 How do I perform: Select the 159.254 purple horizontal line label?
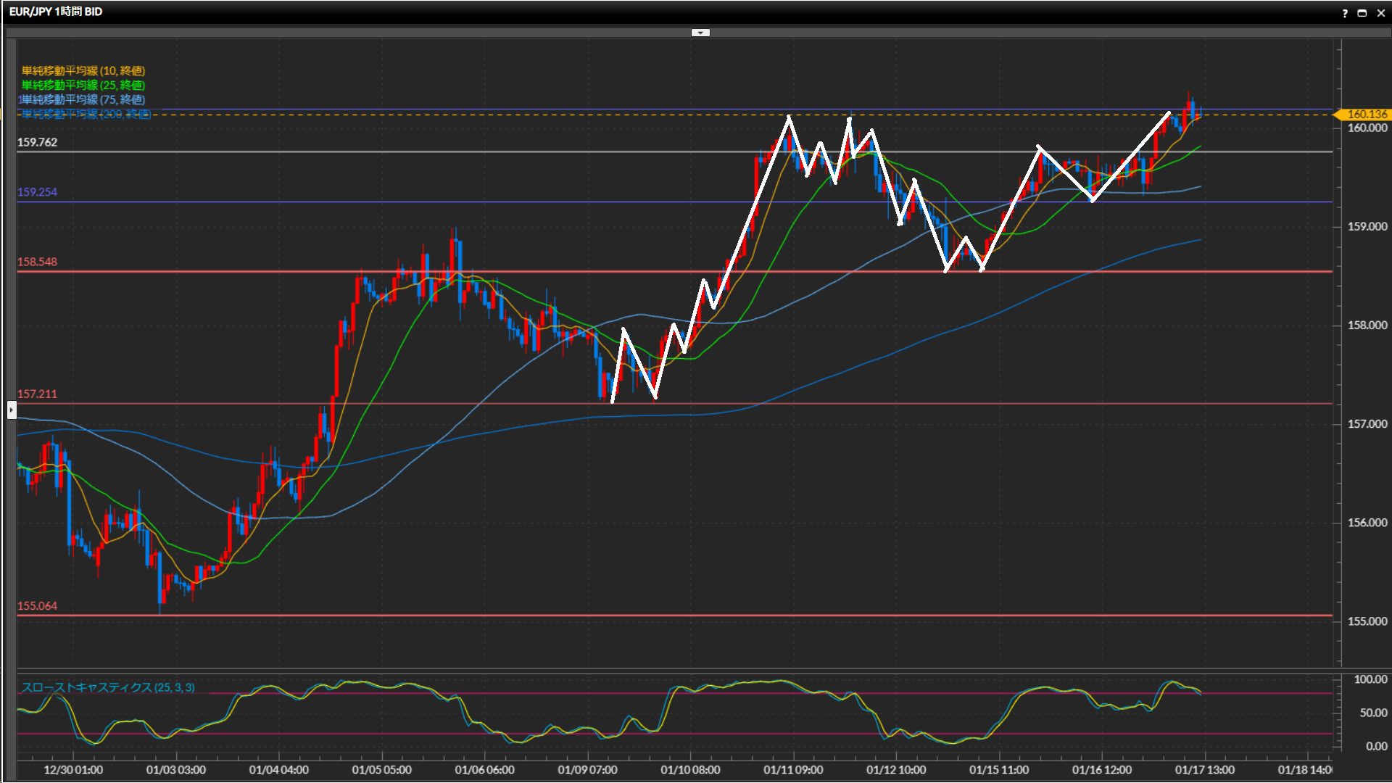[x=37, y=192]
